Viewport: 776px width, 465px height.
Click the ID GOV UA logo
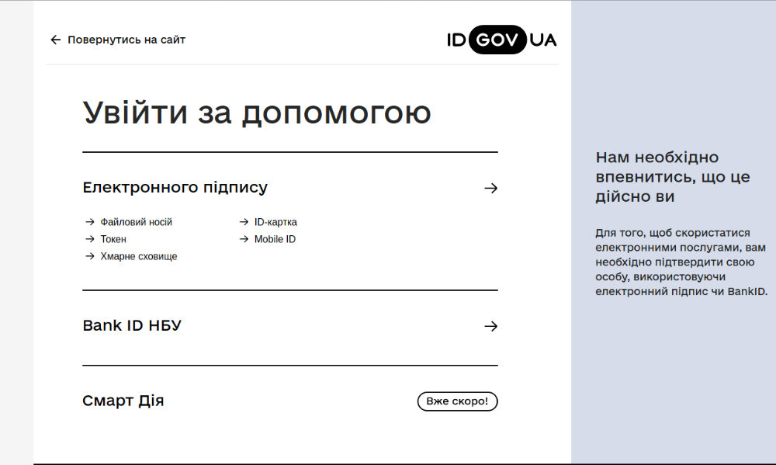pos(501,40)
